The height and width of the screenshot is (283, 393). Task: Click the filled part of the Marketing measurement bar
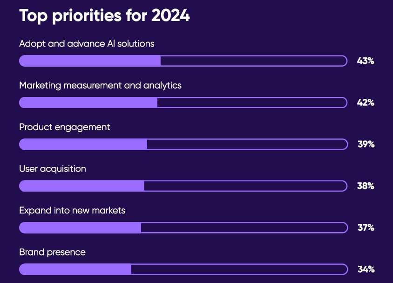pyautogui.click(x=88, y=103)
